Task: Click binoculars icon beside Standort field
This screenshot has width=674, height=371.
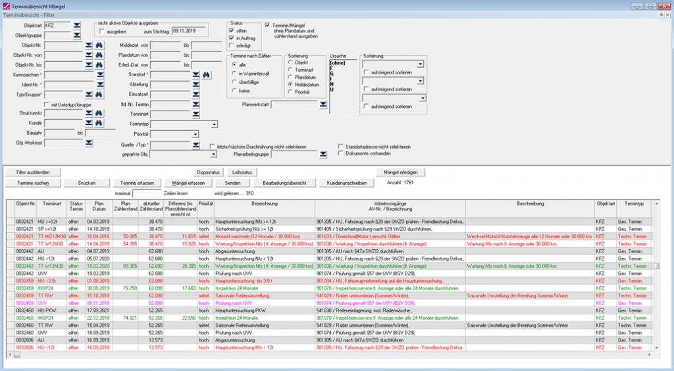Action: click(x=206, y=75)
